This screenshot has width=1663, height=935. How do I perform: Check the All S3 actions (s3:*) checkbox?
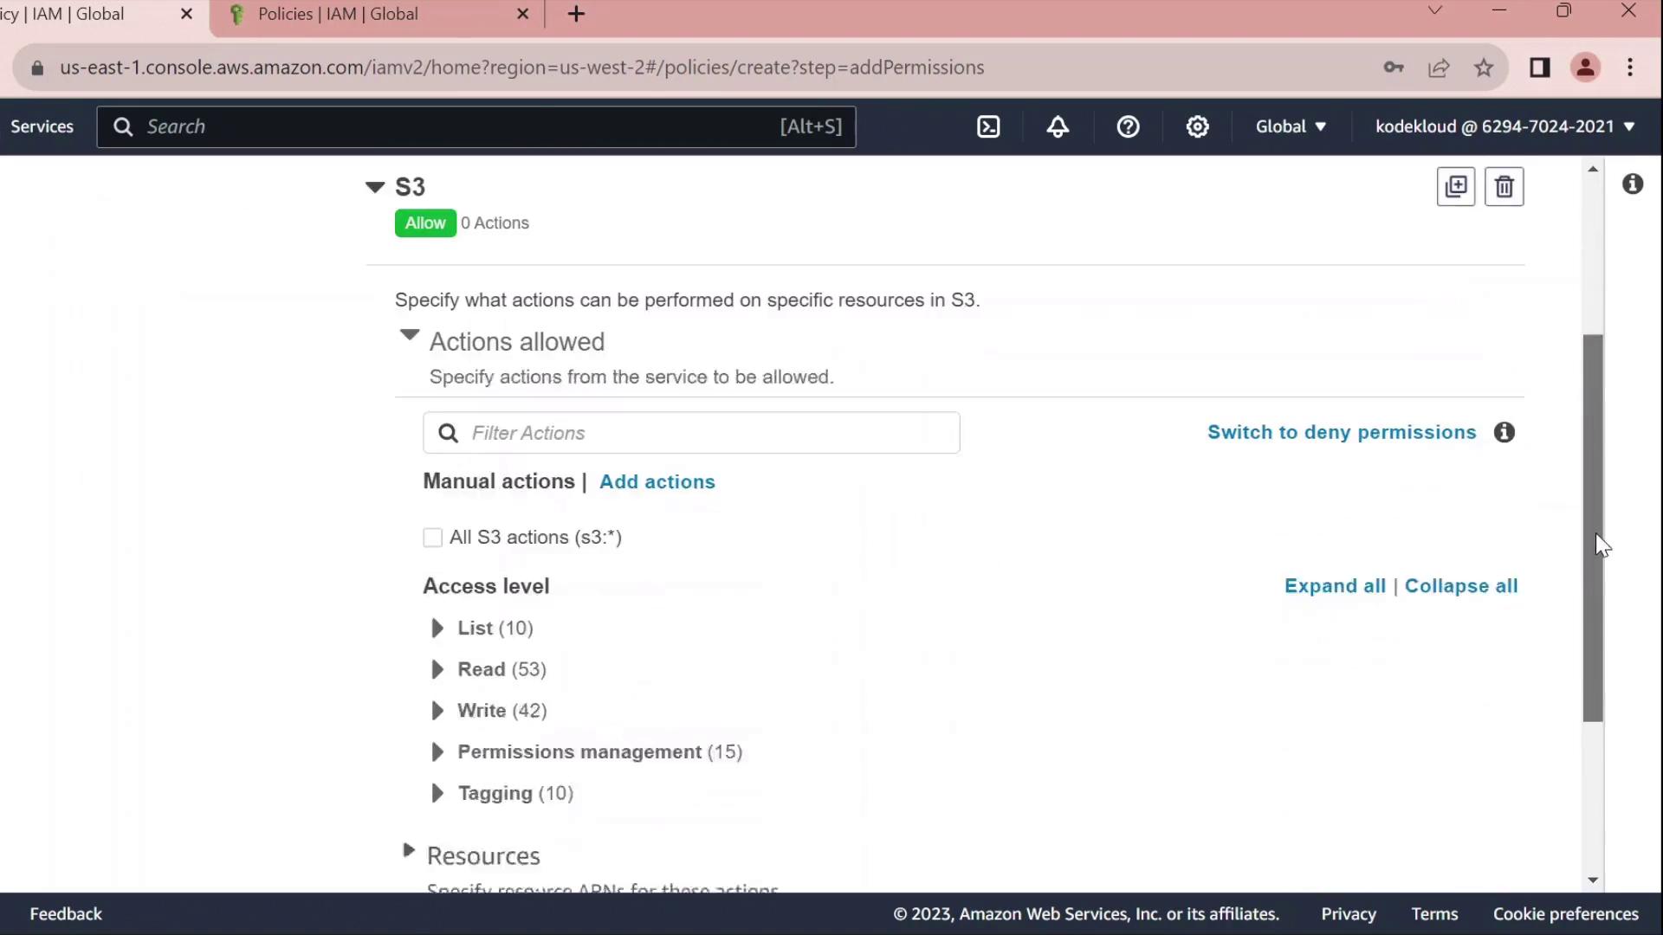pos(432,538)
